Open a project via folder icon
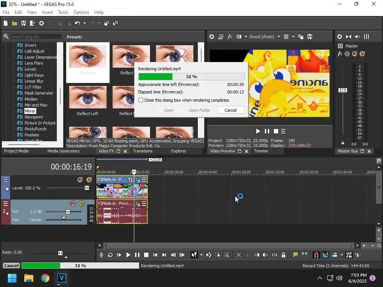 point(15,23)
